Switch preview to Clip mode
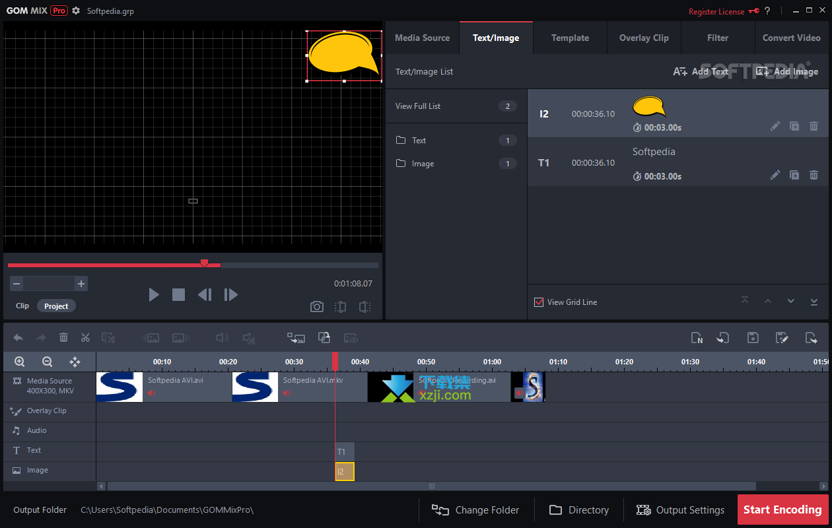 point(22,306)
